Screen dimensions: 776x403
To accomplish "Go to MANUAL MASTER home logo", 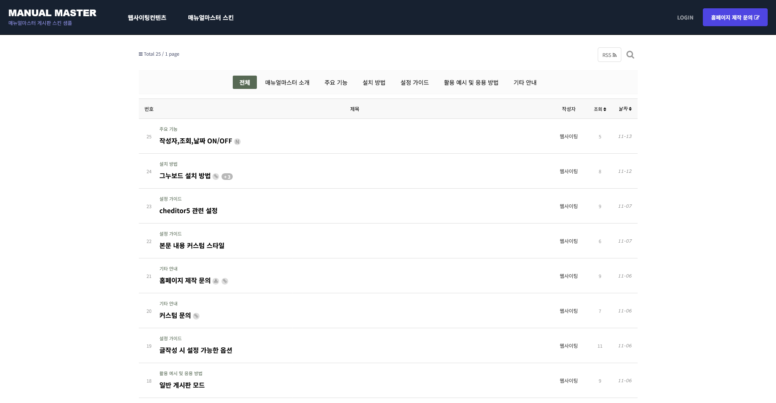I will tap(52, 13).
